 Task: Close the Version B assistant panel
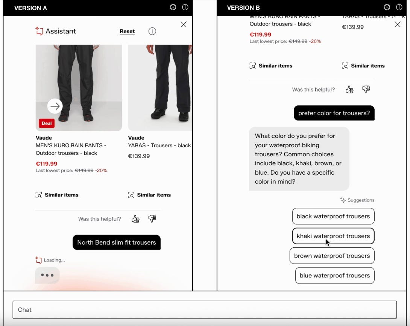pos(398,24)
